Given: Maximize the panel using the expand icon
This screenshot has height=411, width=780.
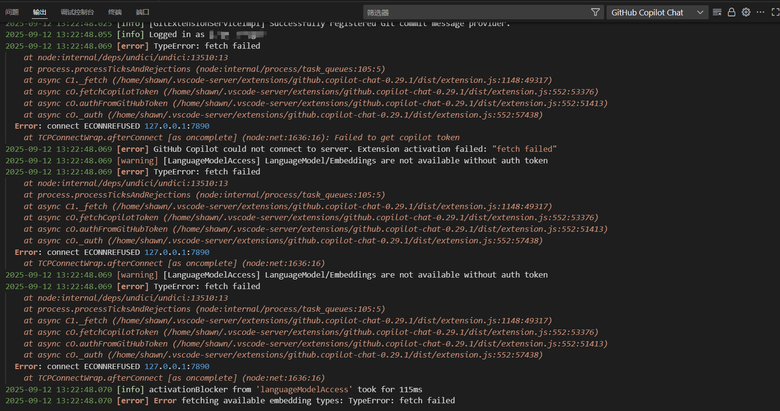Looking at the screenshot, I should click(776, 12).
